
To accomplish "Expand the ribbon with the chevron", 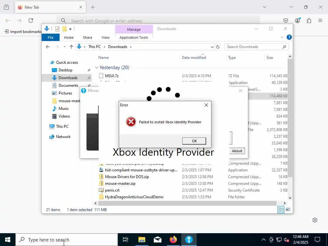I will (x=282, y=37).
